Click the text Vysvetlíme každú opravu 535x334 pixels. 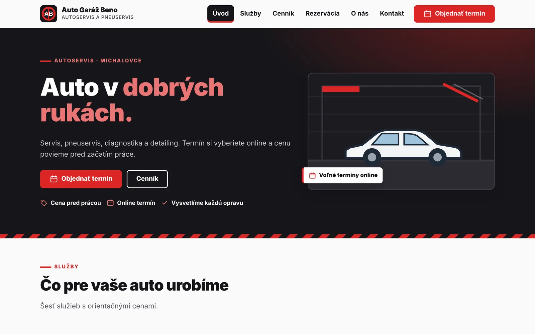[207, 203]
